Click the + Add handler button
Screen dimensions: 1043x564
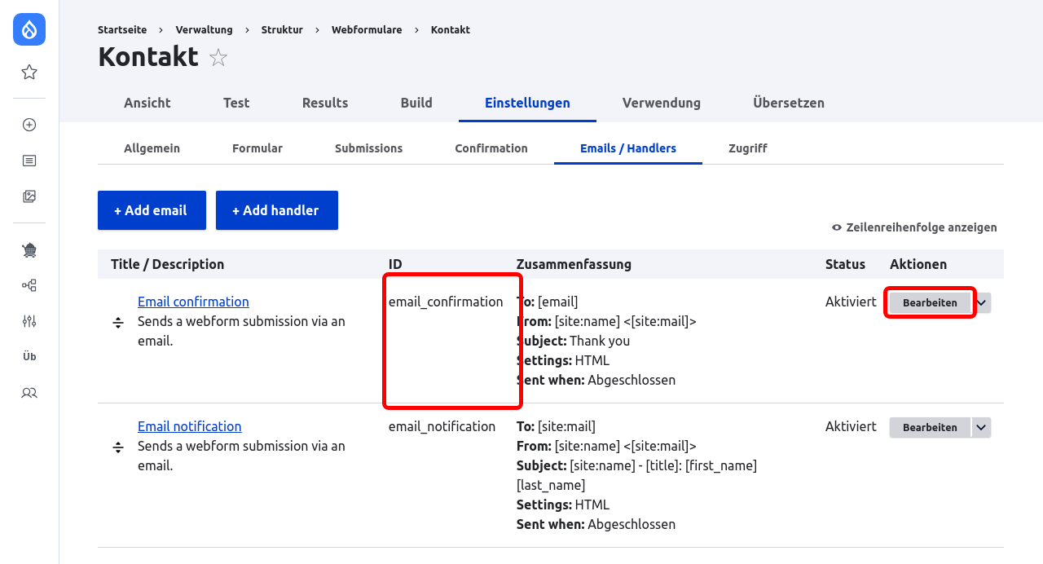click(x=277, y=210)
